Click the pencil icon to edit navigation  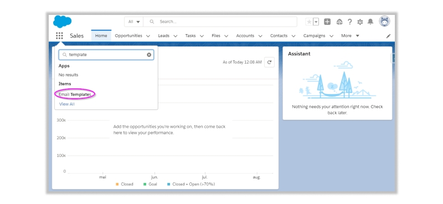click(x=389, y=36)
